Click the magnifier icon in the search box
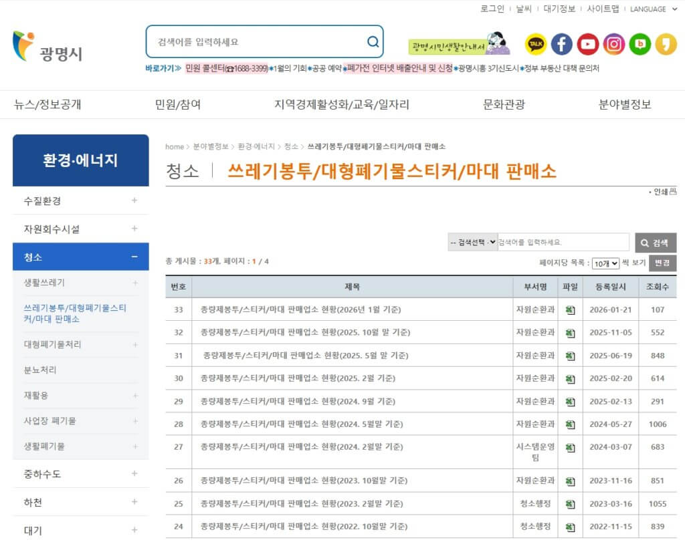 tap(373, 41)
